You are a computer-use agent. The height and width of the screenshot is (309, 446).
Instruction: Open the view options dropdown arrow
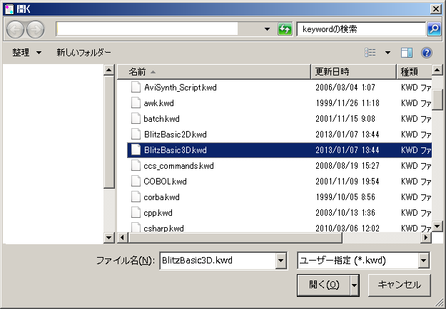(387, 53)
